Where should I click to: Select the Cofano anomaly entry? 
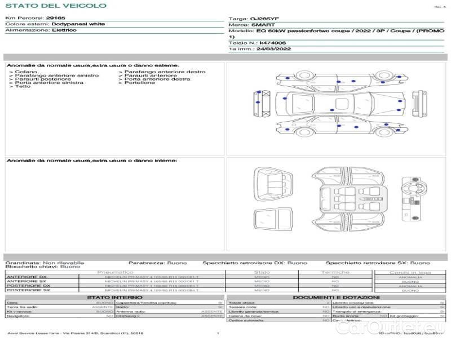pyautogui.click(x=26, y=72)
